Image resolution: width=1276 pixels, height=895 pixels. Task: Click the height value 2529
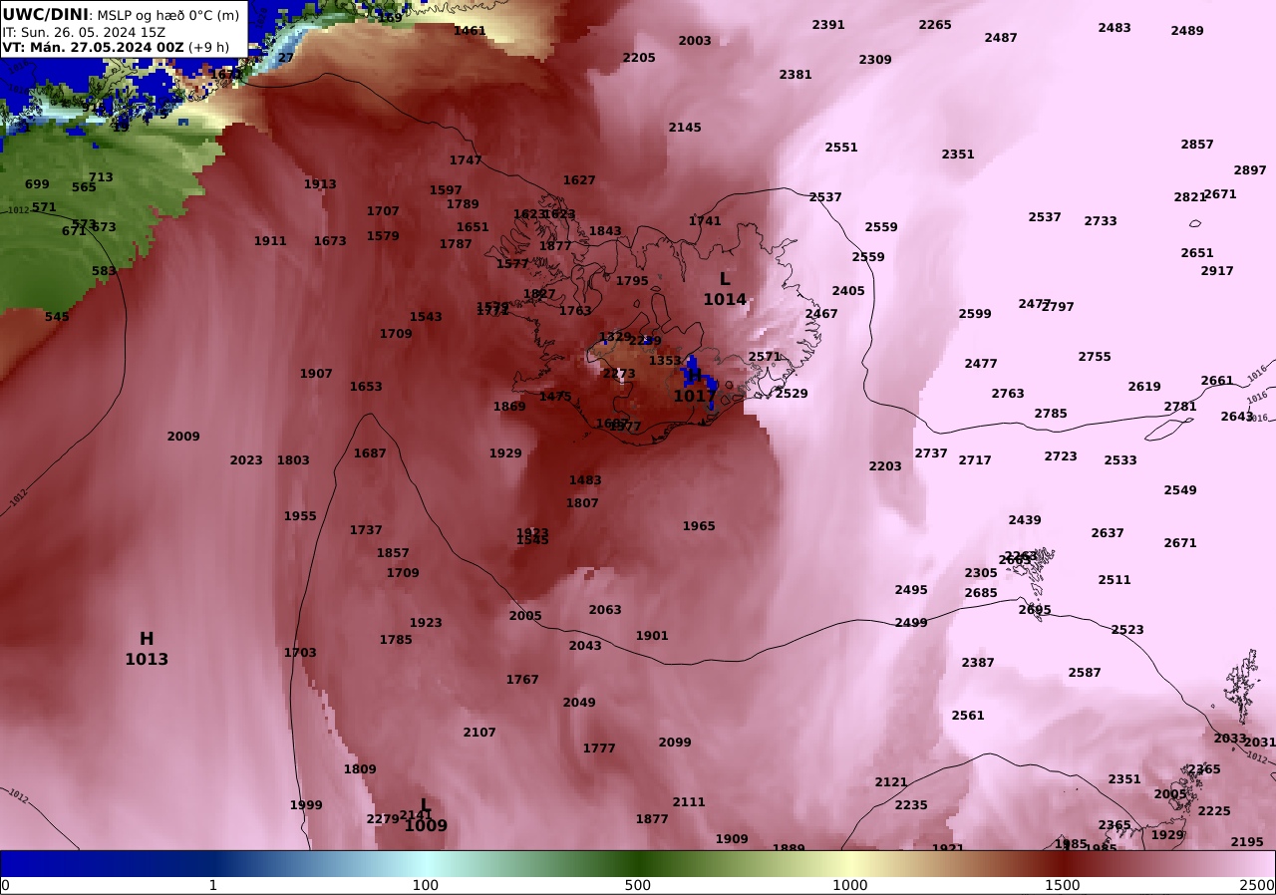[792, 394]
